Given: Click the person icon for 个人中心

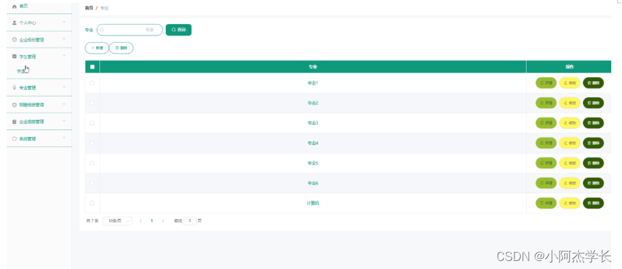Looking at the screenshot, I should pos(15,23).
